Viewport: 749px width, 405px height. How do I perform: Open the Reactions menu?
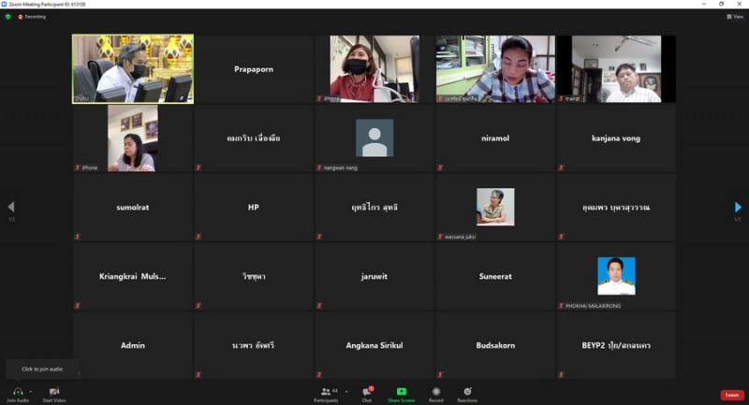point(466,391)
